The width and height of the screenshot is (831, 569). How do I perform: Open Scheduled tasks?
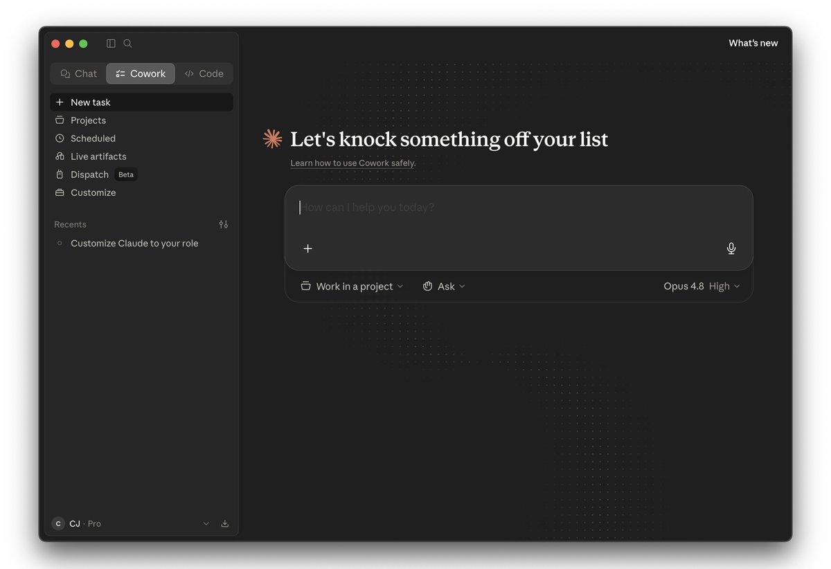click(141, 138)
